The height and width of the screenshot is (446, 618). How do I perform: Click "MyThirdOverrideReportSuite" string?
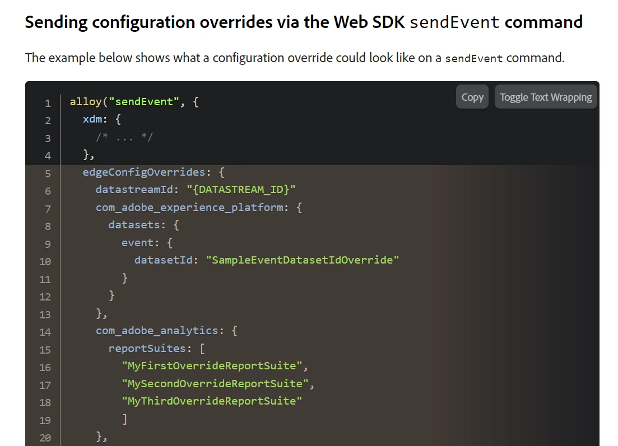point(212,401)
